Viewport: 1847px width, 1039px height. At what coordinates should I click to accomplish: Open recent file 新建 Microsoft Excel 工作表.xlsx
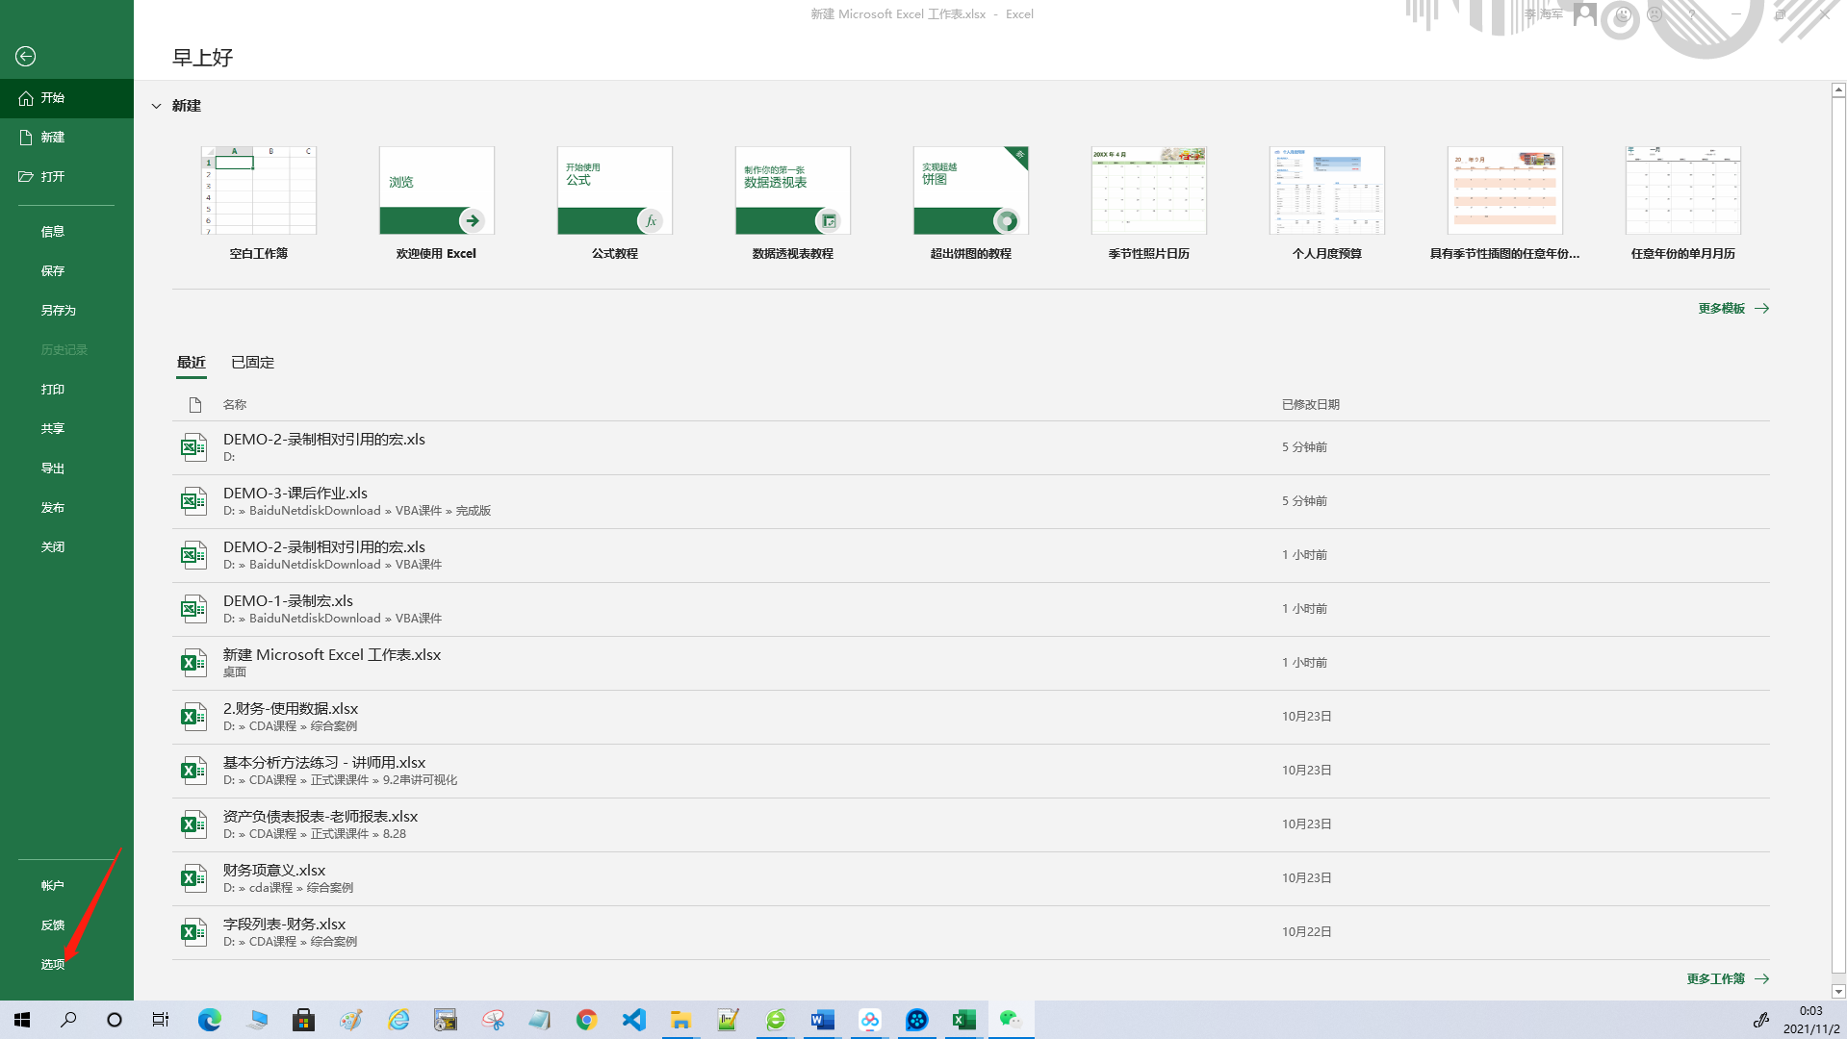[971, 664]
